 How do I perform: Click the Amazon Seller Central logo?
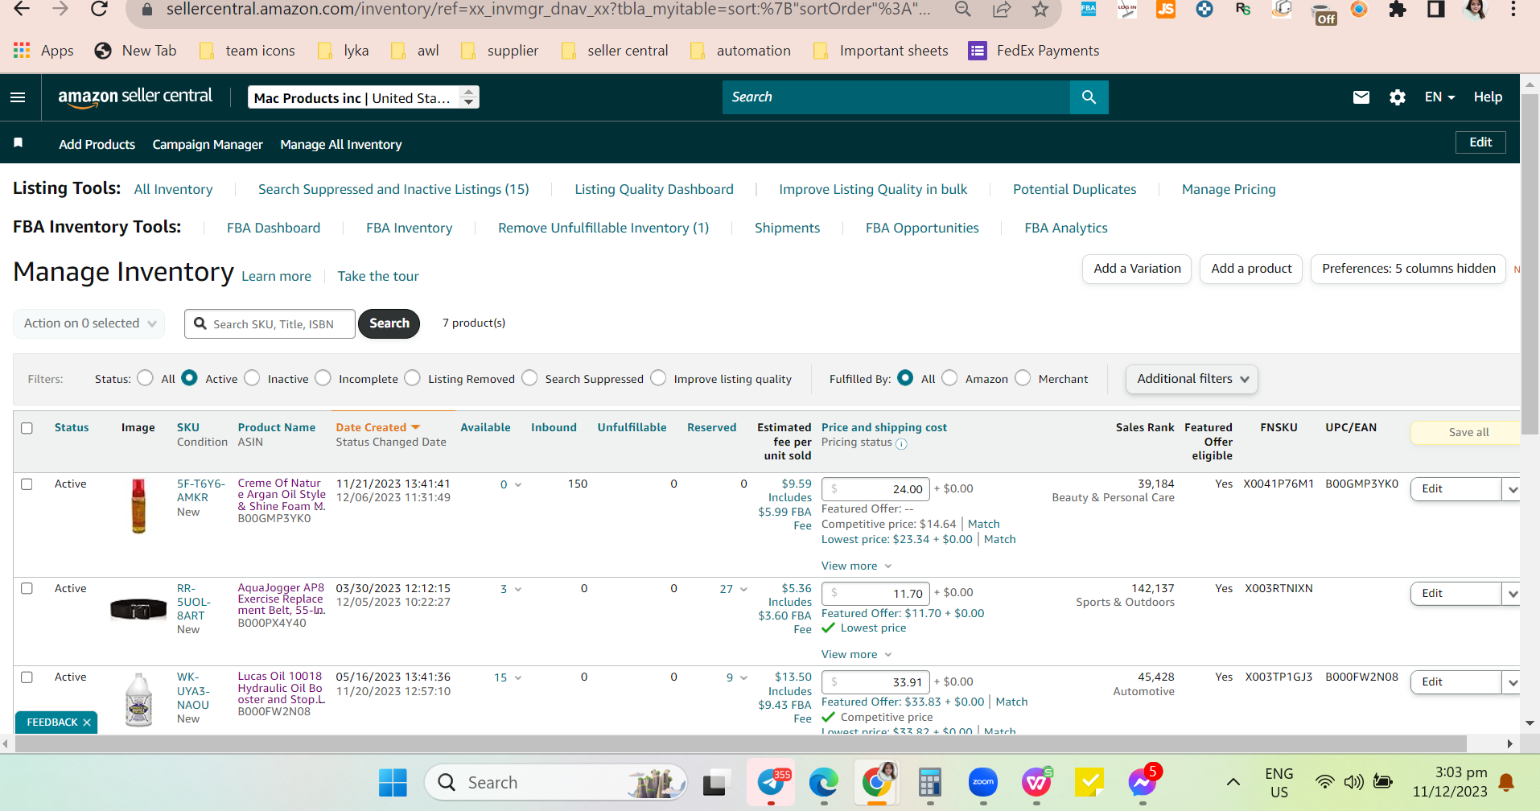point(135,97)
